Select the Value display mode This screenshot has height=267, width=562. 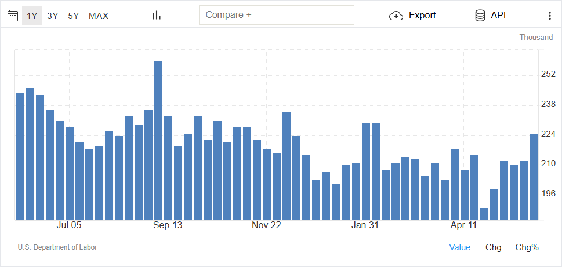pos(460,247)
